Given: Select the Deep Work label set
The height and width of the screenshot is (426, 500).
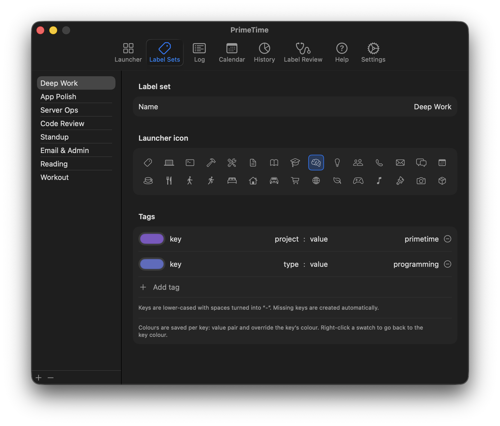Looking at the screenshot, I should tap(76, 83).
